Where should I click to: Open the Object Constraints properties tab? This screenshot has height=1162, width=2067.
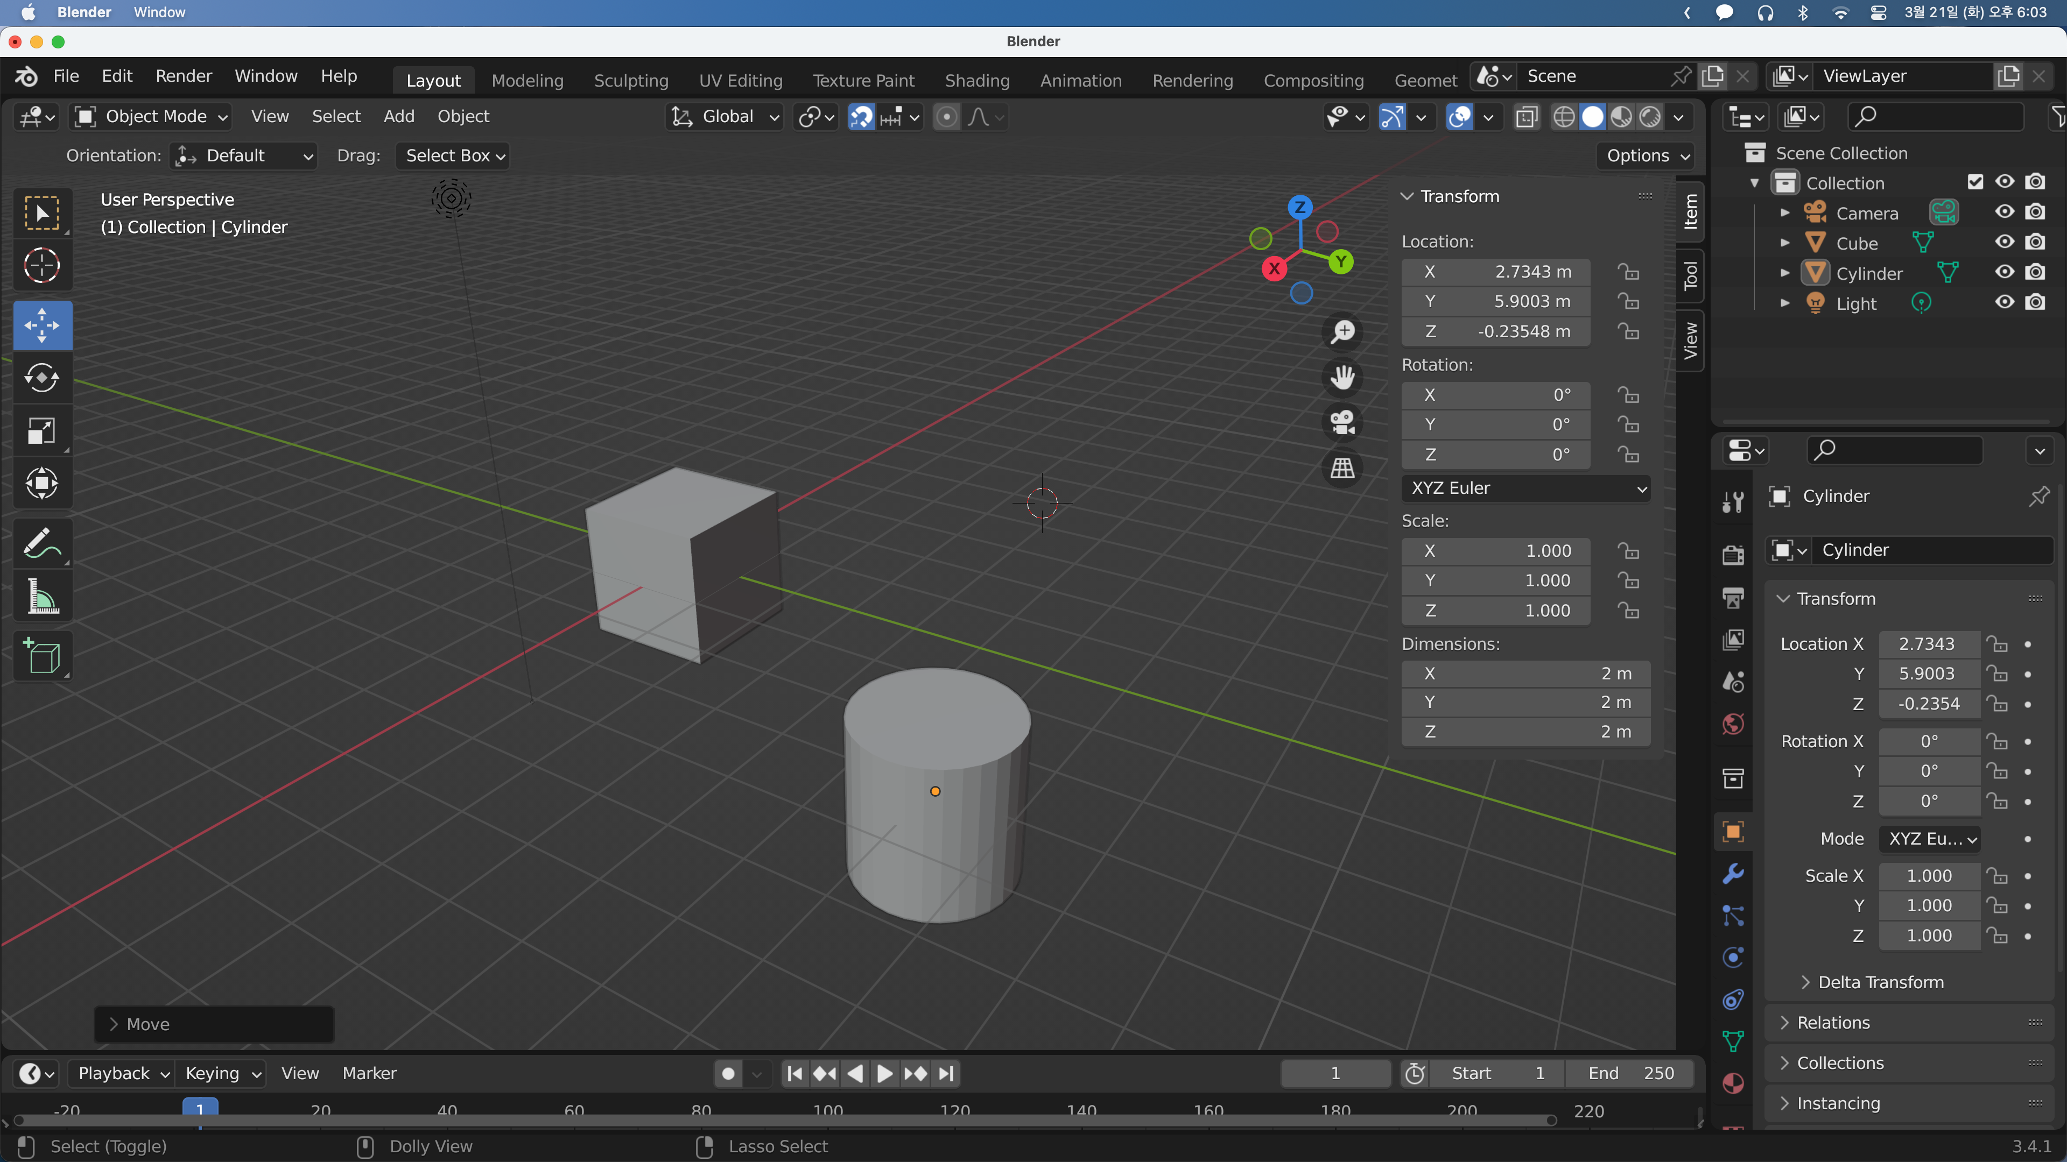[1733, 999]
